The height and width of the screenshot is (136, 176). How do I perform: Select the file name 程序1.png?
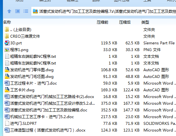(19, 50)
